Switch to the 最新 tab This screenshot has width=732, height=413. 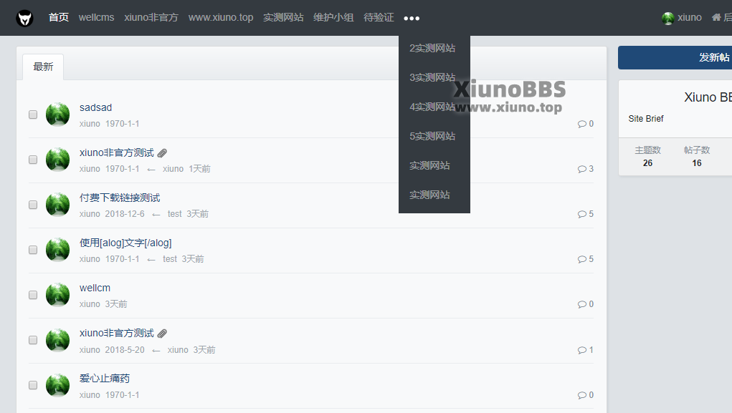(x=43, y=67)
